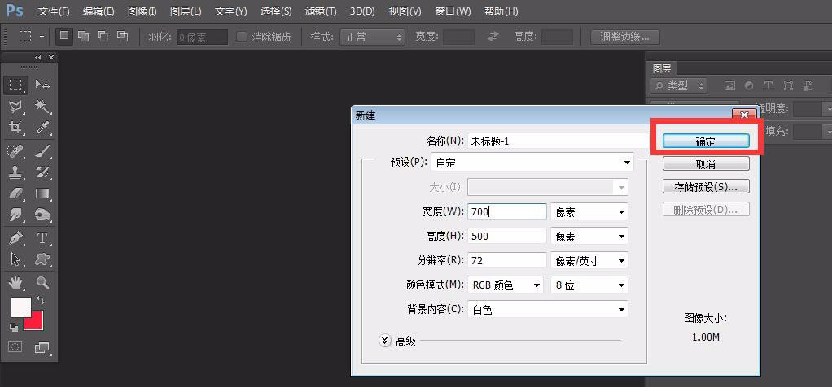Select the Custom Shape tool

point(42,259)
